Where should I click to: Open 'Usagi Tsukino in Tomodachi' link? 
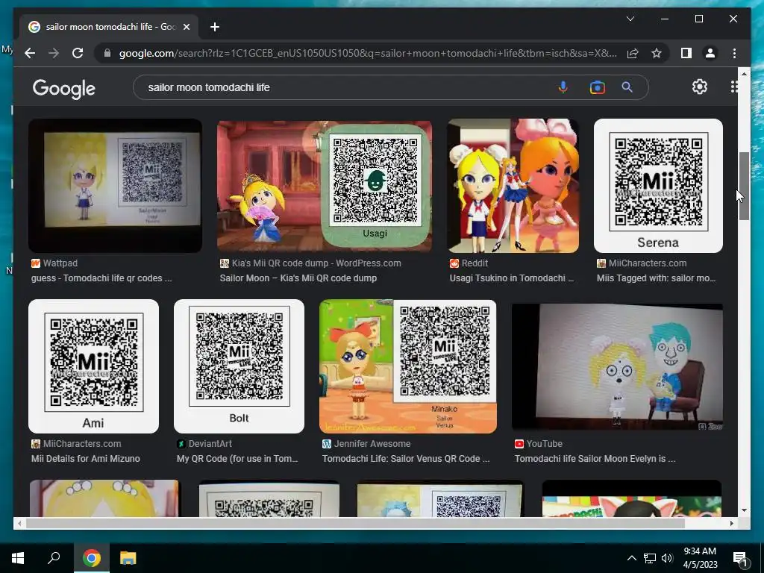coord(512,278)
